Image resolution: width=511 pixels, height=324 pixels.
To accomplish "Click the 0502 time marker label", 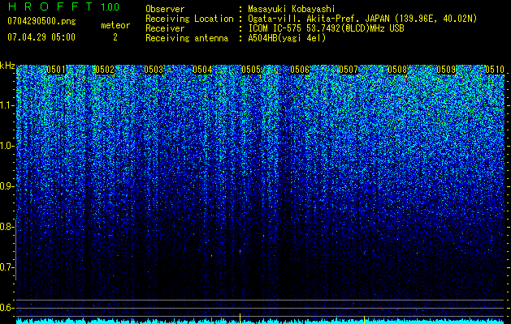I will [105, 70].
